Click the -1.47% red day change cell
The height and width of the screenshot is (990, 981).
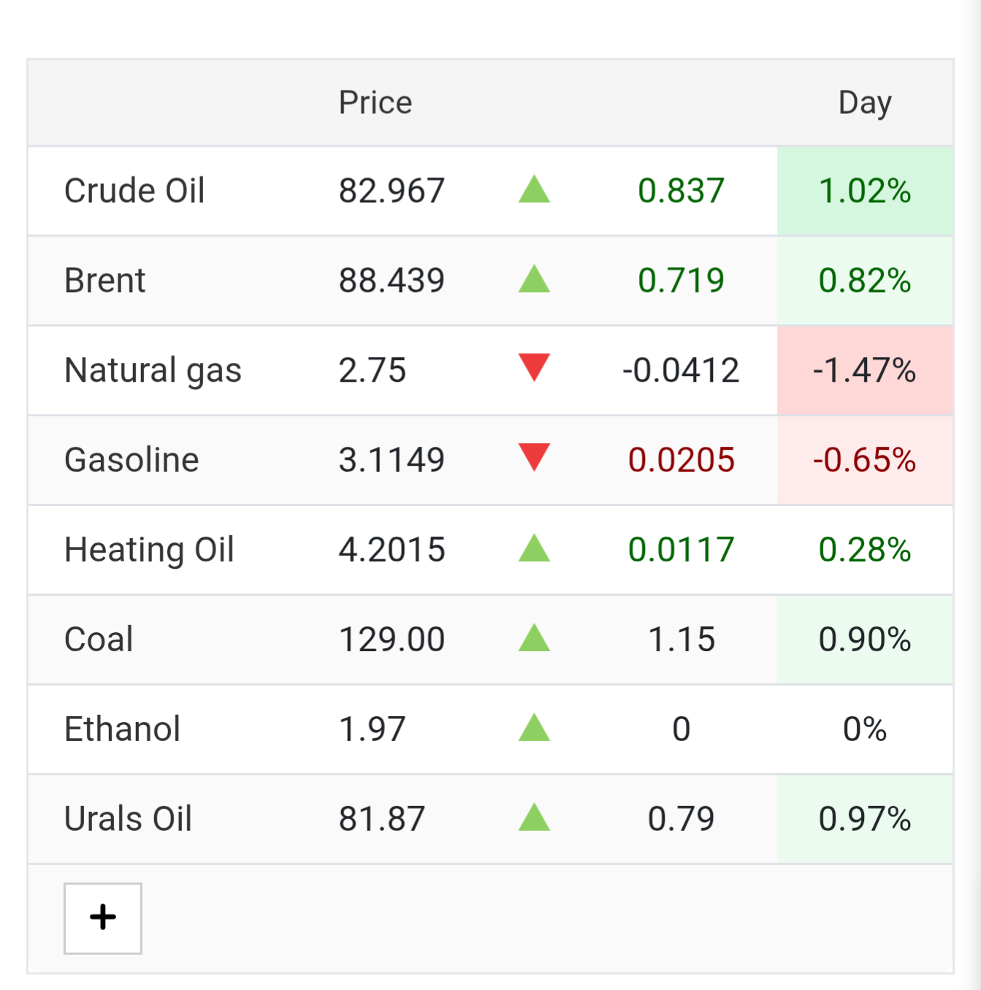pos(865,371)
